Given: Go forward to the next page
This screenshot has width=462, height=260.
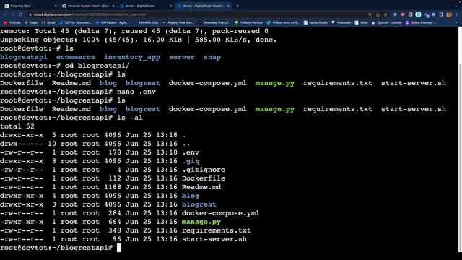Looking at the screenshot, I should [x=13, y=14].
